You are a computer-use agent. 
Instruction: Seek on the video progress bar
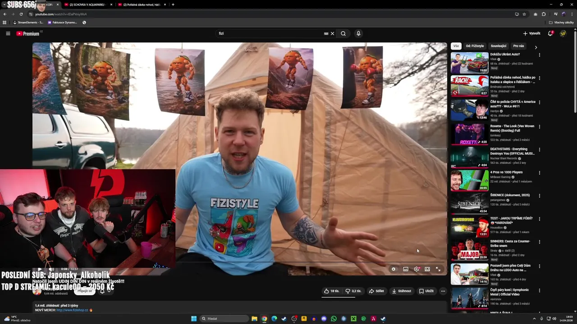239,263
